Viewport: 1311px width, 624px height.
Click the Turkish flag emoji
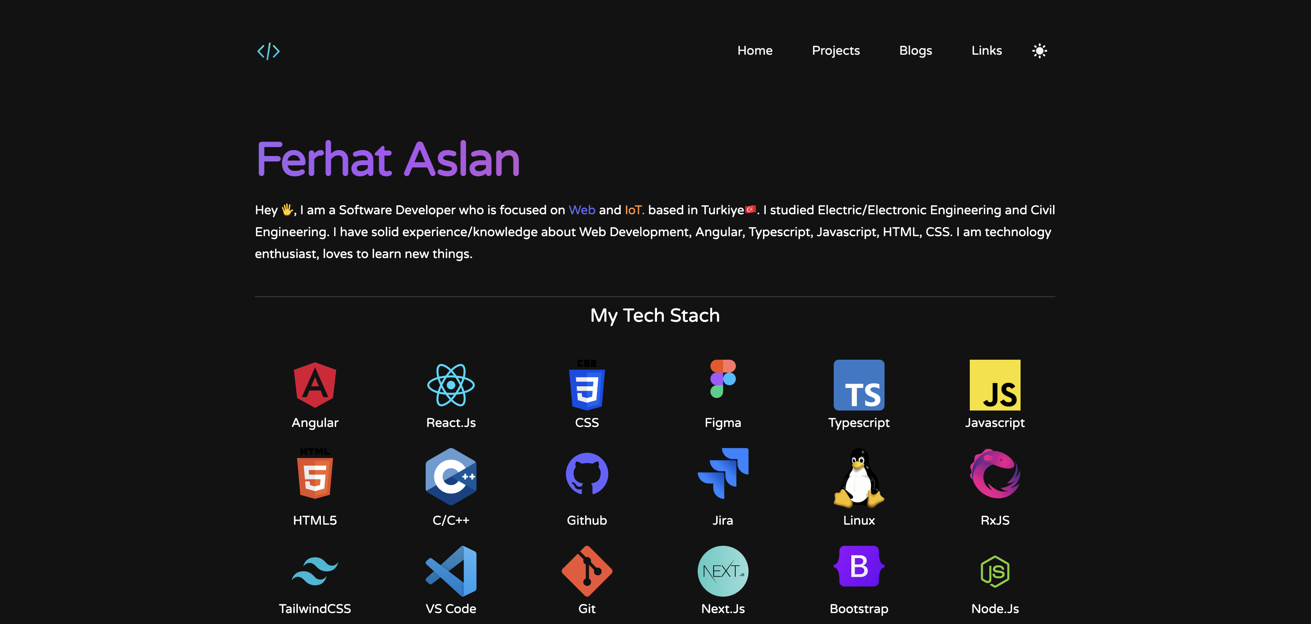750,209
